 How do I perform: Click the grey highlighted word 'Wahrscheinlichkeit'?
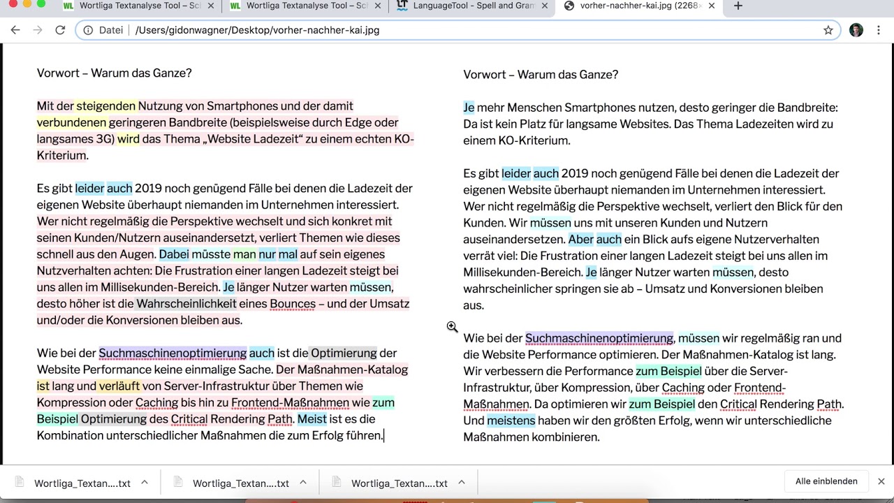pyautogui.click(x=186, y=304)
